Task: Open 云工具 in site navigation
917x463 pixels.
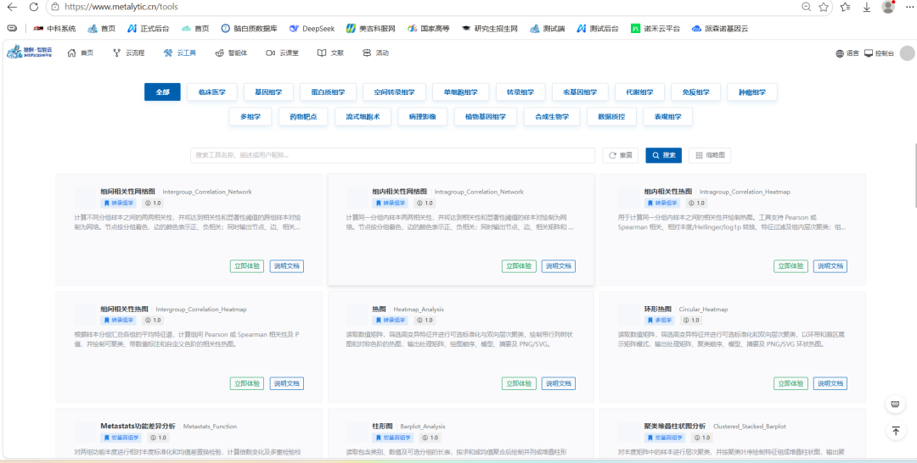Action: (x=180, y=53)
